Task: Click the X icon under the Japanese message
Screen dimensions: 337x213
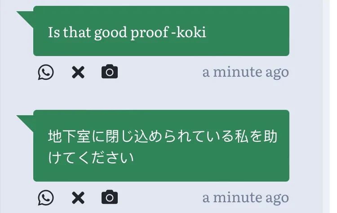Action: (x=78, y=197)
